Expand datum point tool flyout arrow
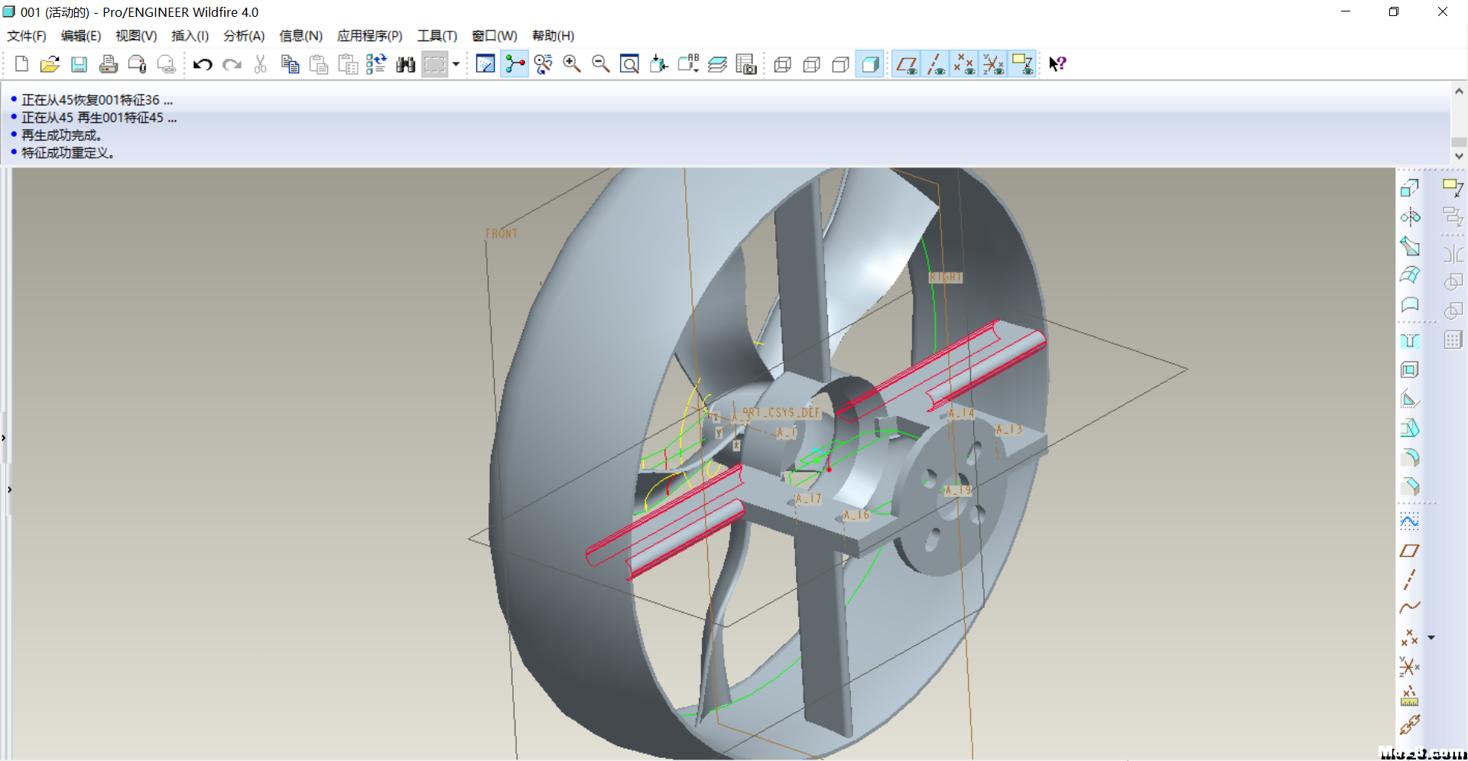This screenshot has width=1468, height=761. click(1431, 638)
